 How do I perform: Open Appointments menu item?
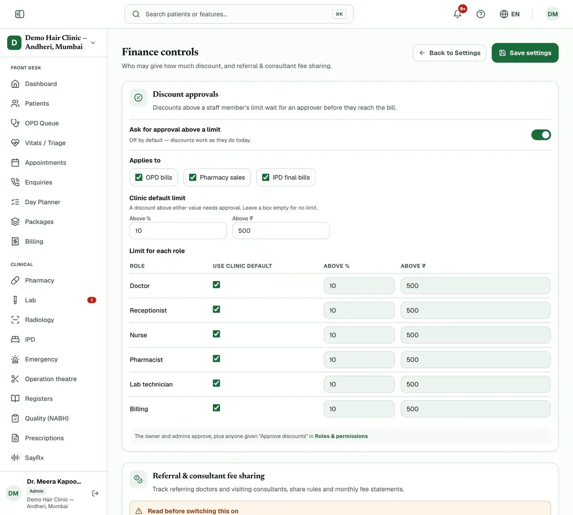53,163
